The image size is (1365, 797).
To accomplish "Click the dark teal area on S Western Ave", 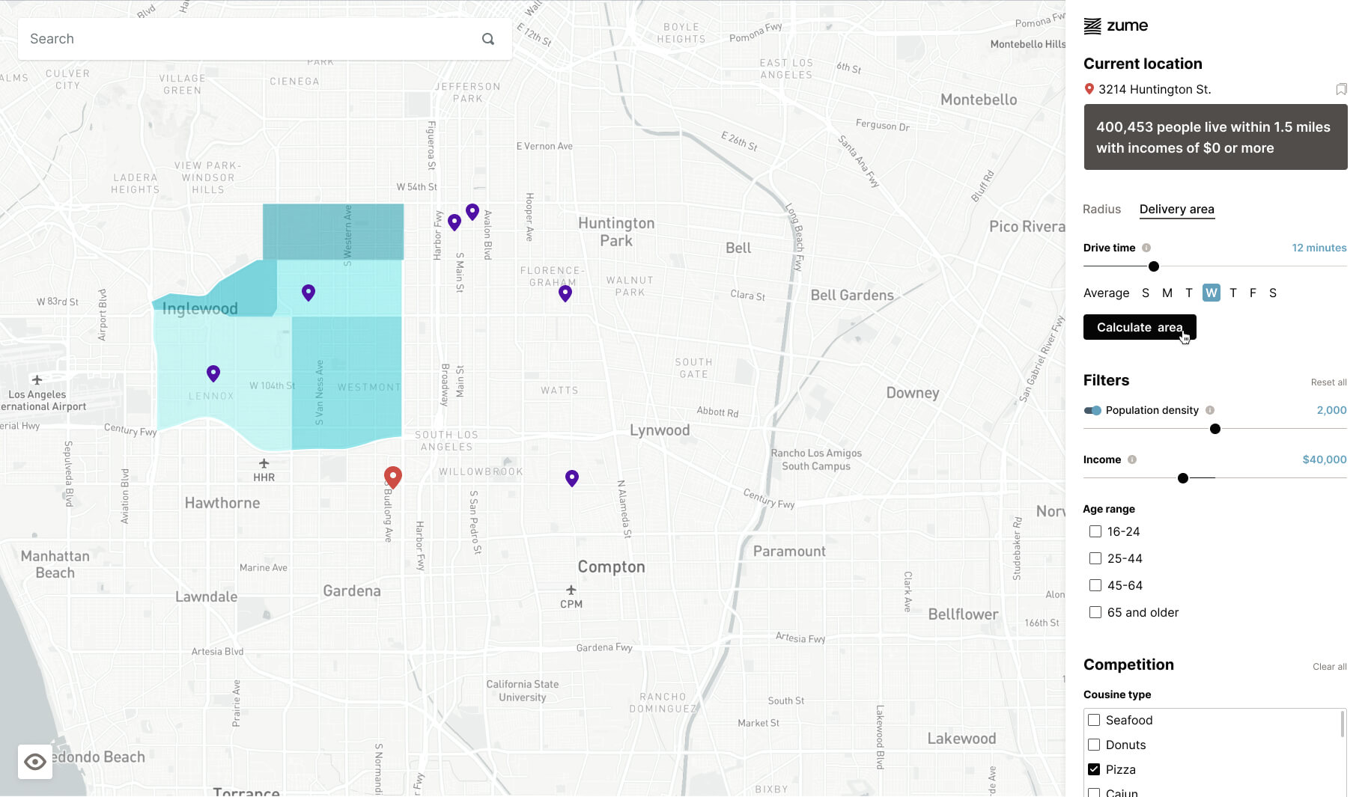I will click(333, 232).
